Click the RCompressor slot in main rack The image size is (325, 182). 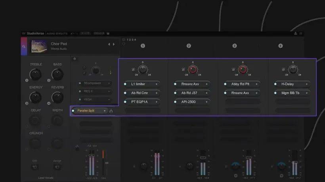(x=95, y=83)
